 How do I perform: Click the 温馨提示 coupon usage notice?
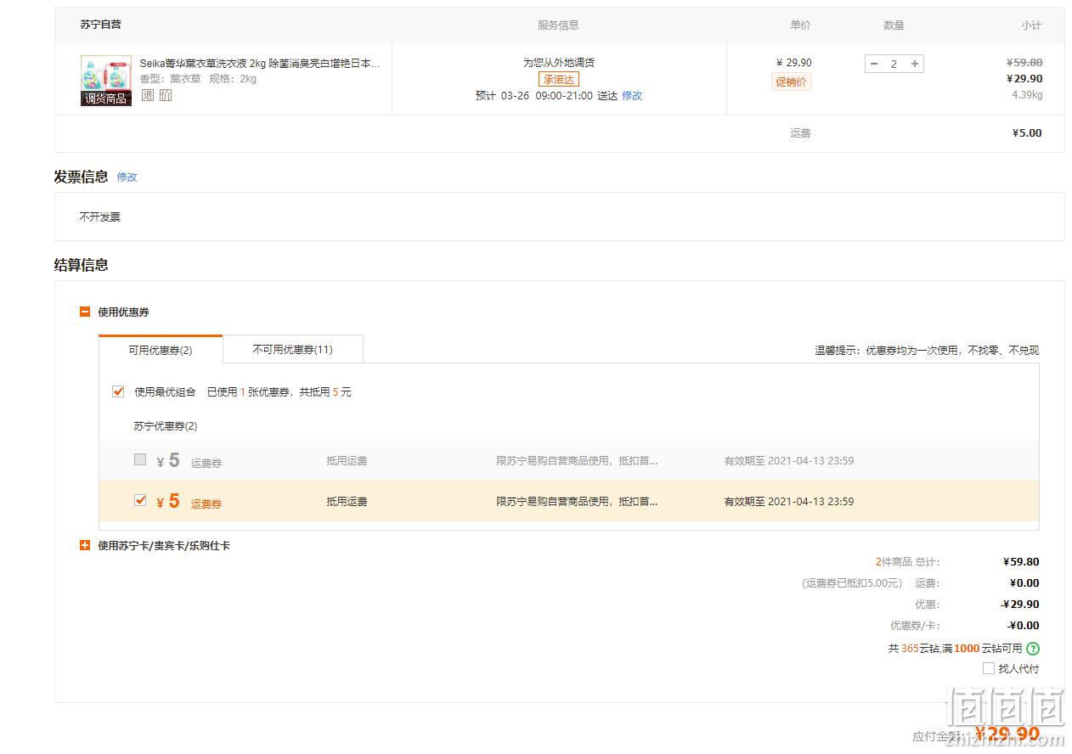(927, 351)
